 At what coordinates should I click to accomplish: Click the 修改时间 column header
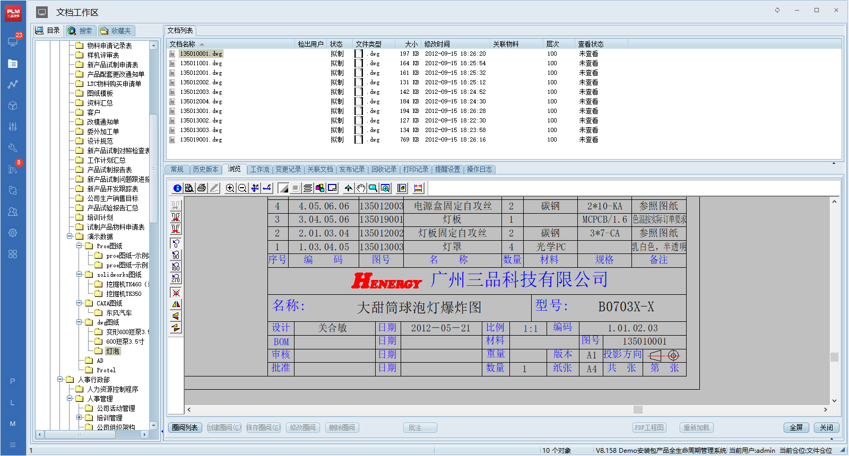(455, 44)
